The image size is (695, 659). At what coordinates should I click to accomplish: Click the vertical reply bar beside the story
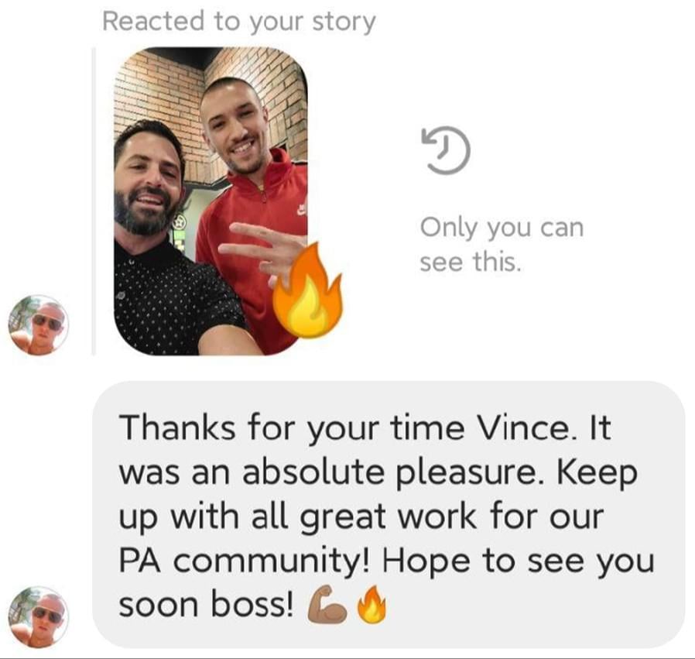click(x=94, y=201)
